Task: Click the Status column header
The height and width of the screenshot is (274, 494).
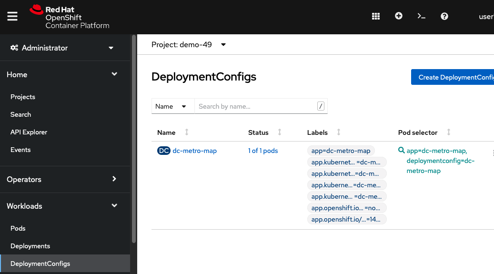Action: pyautogui.click(x=258, y=132)
